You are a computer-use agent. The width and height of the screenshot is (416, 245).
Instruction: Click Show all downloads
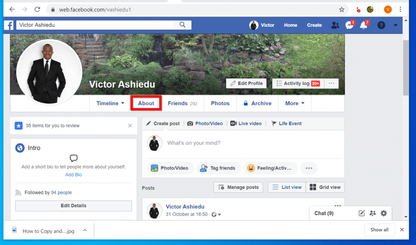380,230
